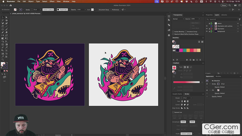Select the Selection tool (black arrow)

click(3, 17)
